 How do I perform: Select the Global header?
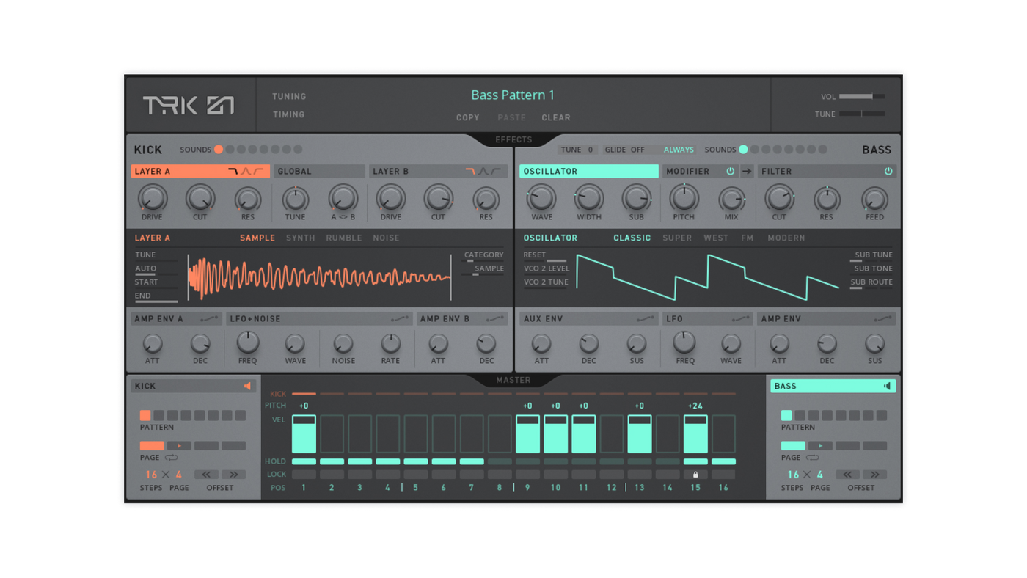(x=319, y=171)
